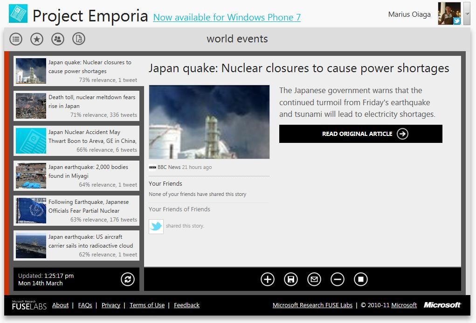Viewport: 476px width, 323px height.
Task: Click the save floppy disk icon
Action: pos(291,279)
